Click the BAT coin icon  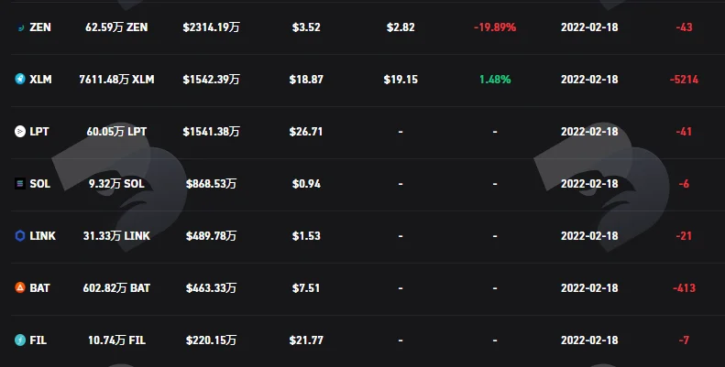pyautogui.click(x=20, y=288)
